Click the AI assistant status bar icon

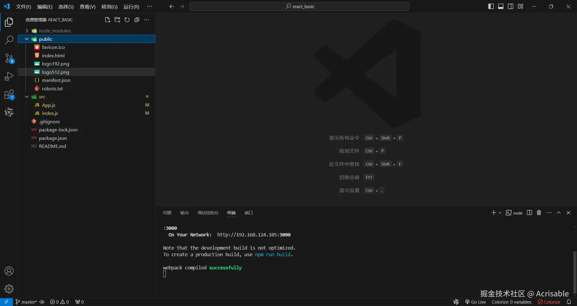click(456, 302)
